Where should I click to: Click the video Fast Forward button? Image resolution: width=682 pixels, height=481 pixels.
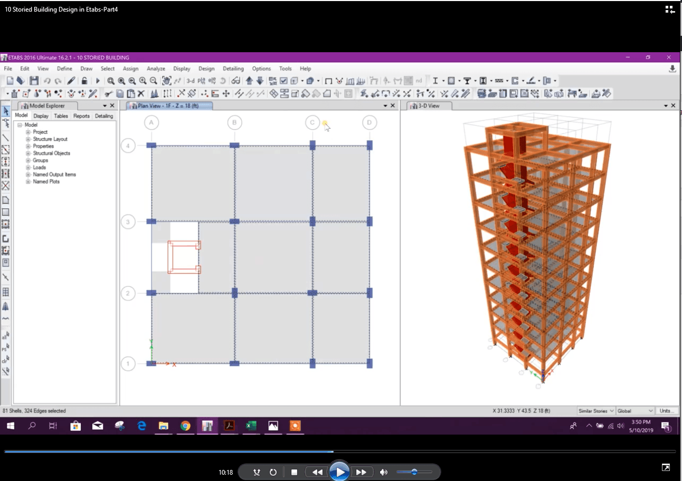361,472
